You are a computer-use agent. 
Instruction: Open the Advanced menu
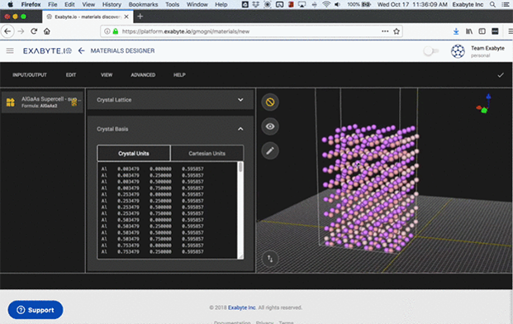(143, 75)
